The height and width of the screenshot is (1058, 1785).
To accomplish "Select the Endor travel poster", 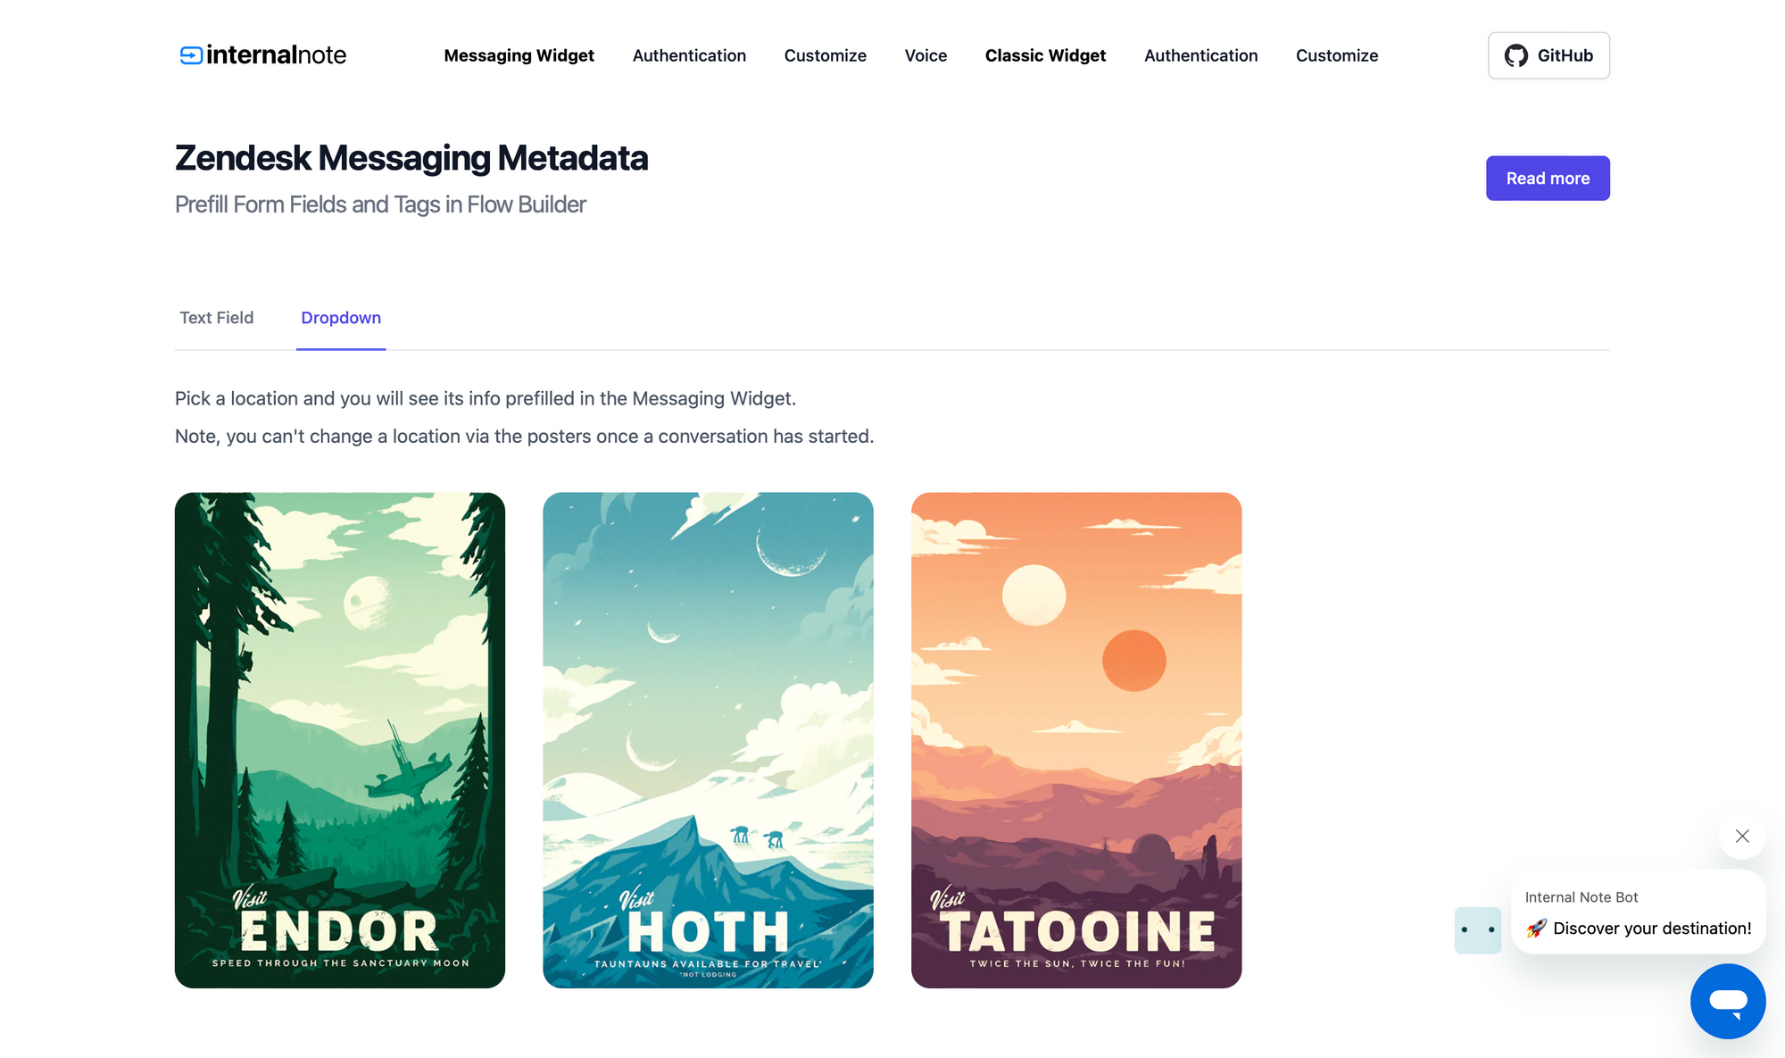I will pyautogui.click(x=340, y=740).
